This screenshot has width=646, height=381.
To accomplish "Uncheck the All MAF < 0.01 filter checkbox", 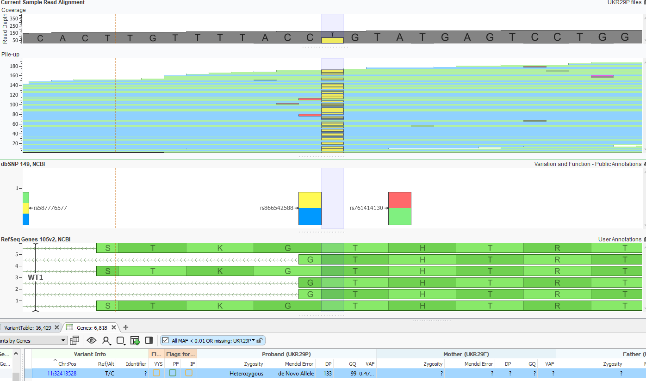I will (166, 341).
